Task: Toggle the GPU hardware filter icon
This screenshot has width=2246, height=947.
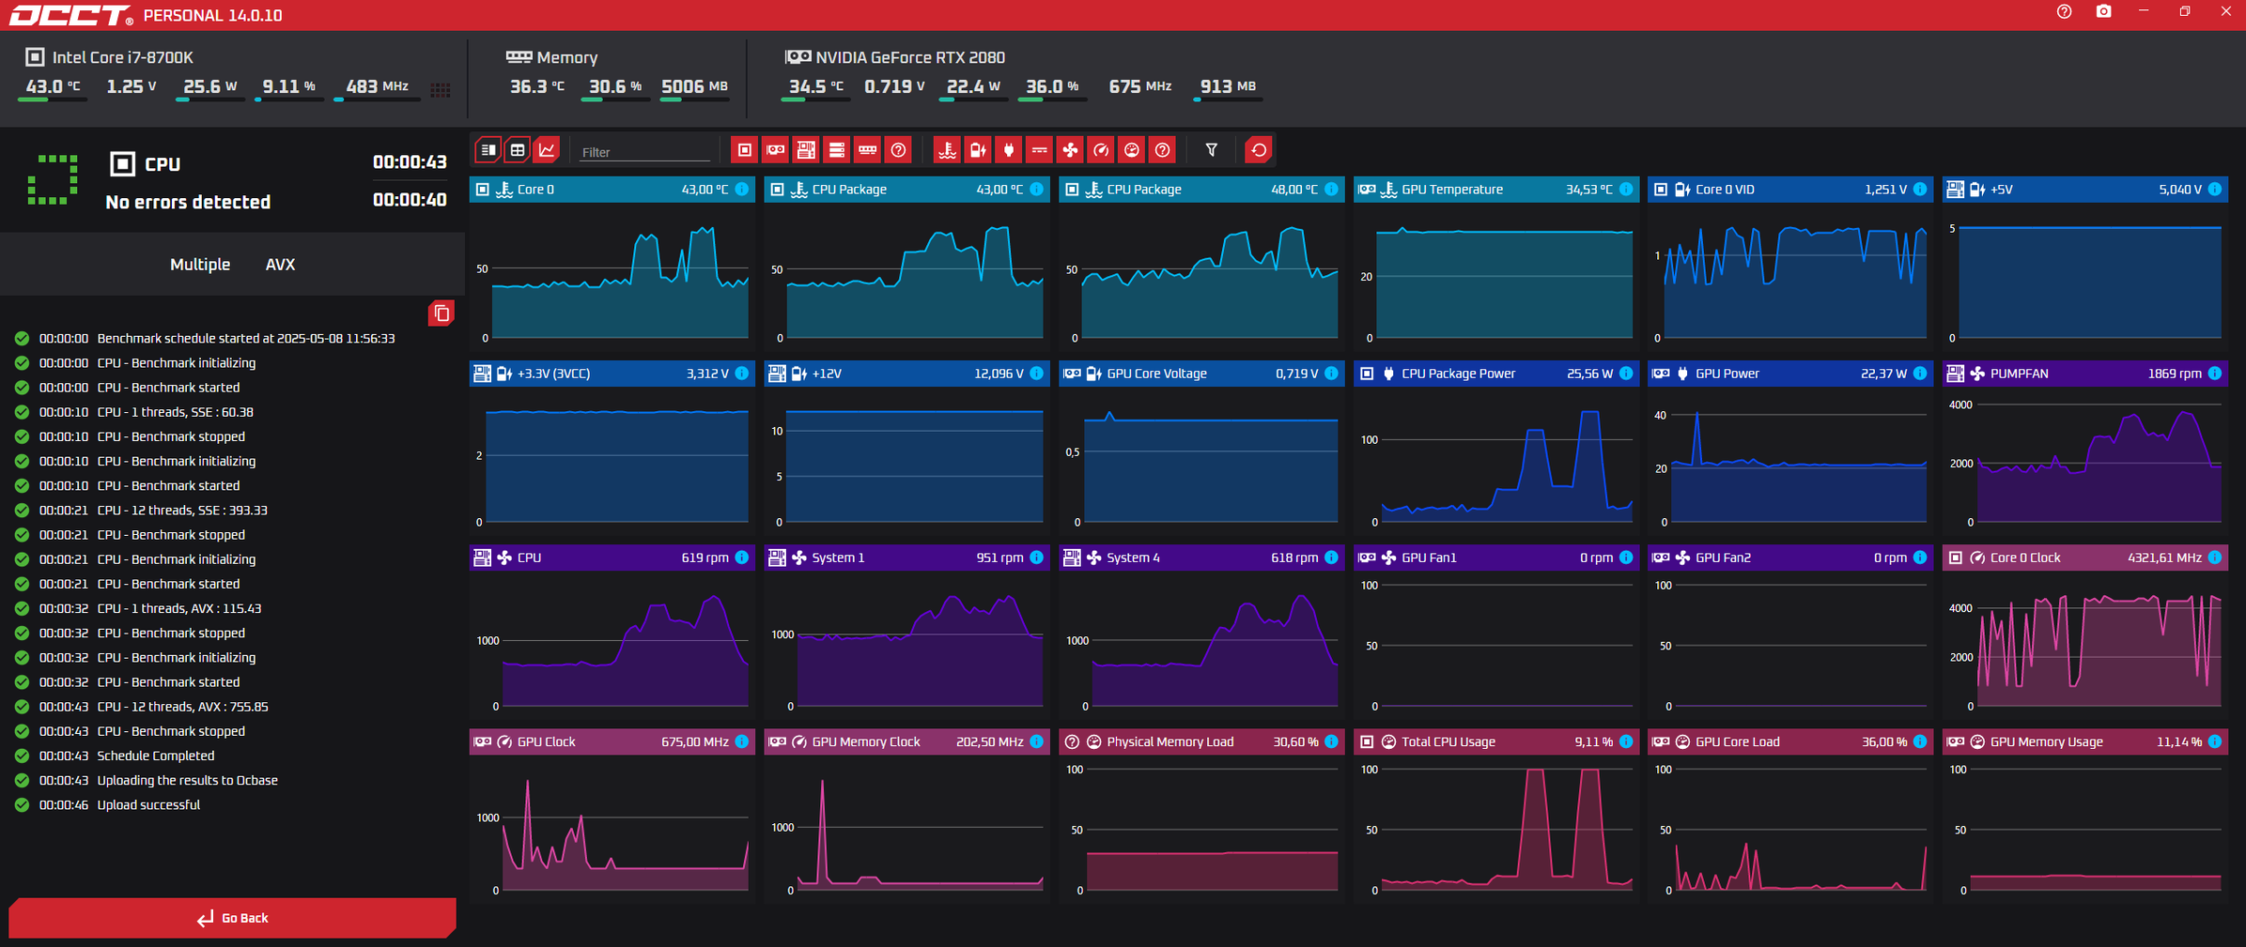Action: pyautogui.click(x=775, y=150)
